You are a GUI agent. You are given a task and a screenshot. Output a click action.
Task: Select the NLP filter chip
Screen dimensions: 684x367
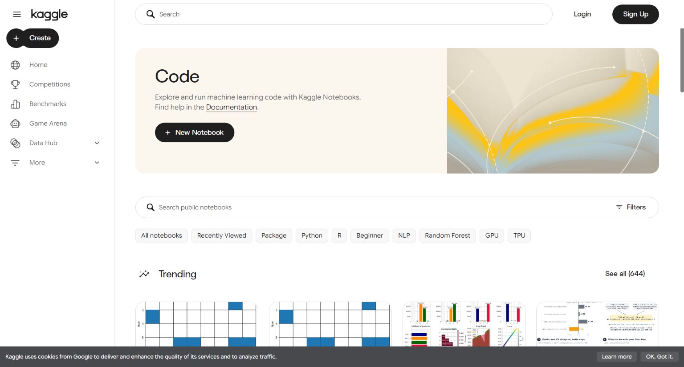point(404,235)
